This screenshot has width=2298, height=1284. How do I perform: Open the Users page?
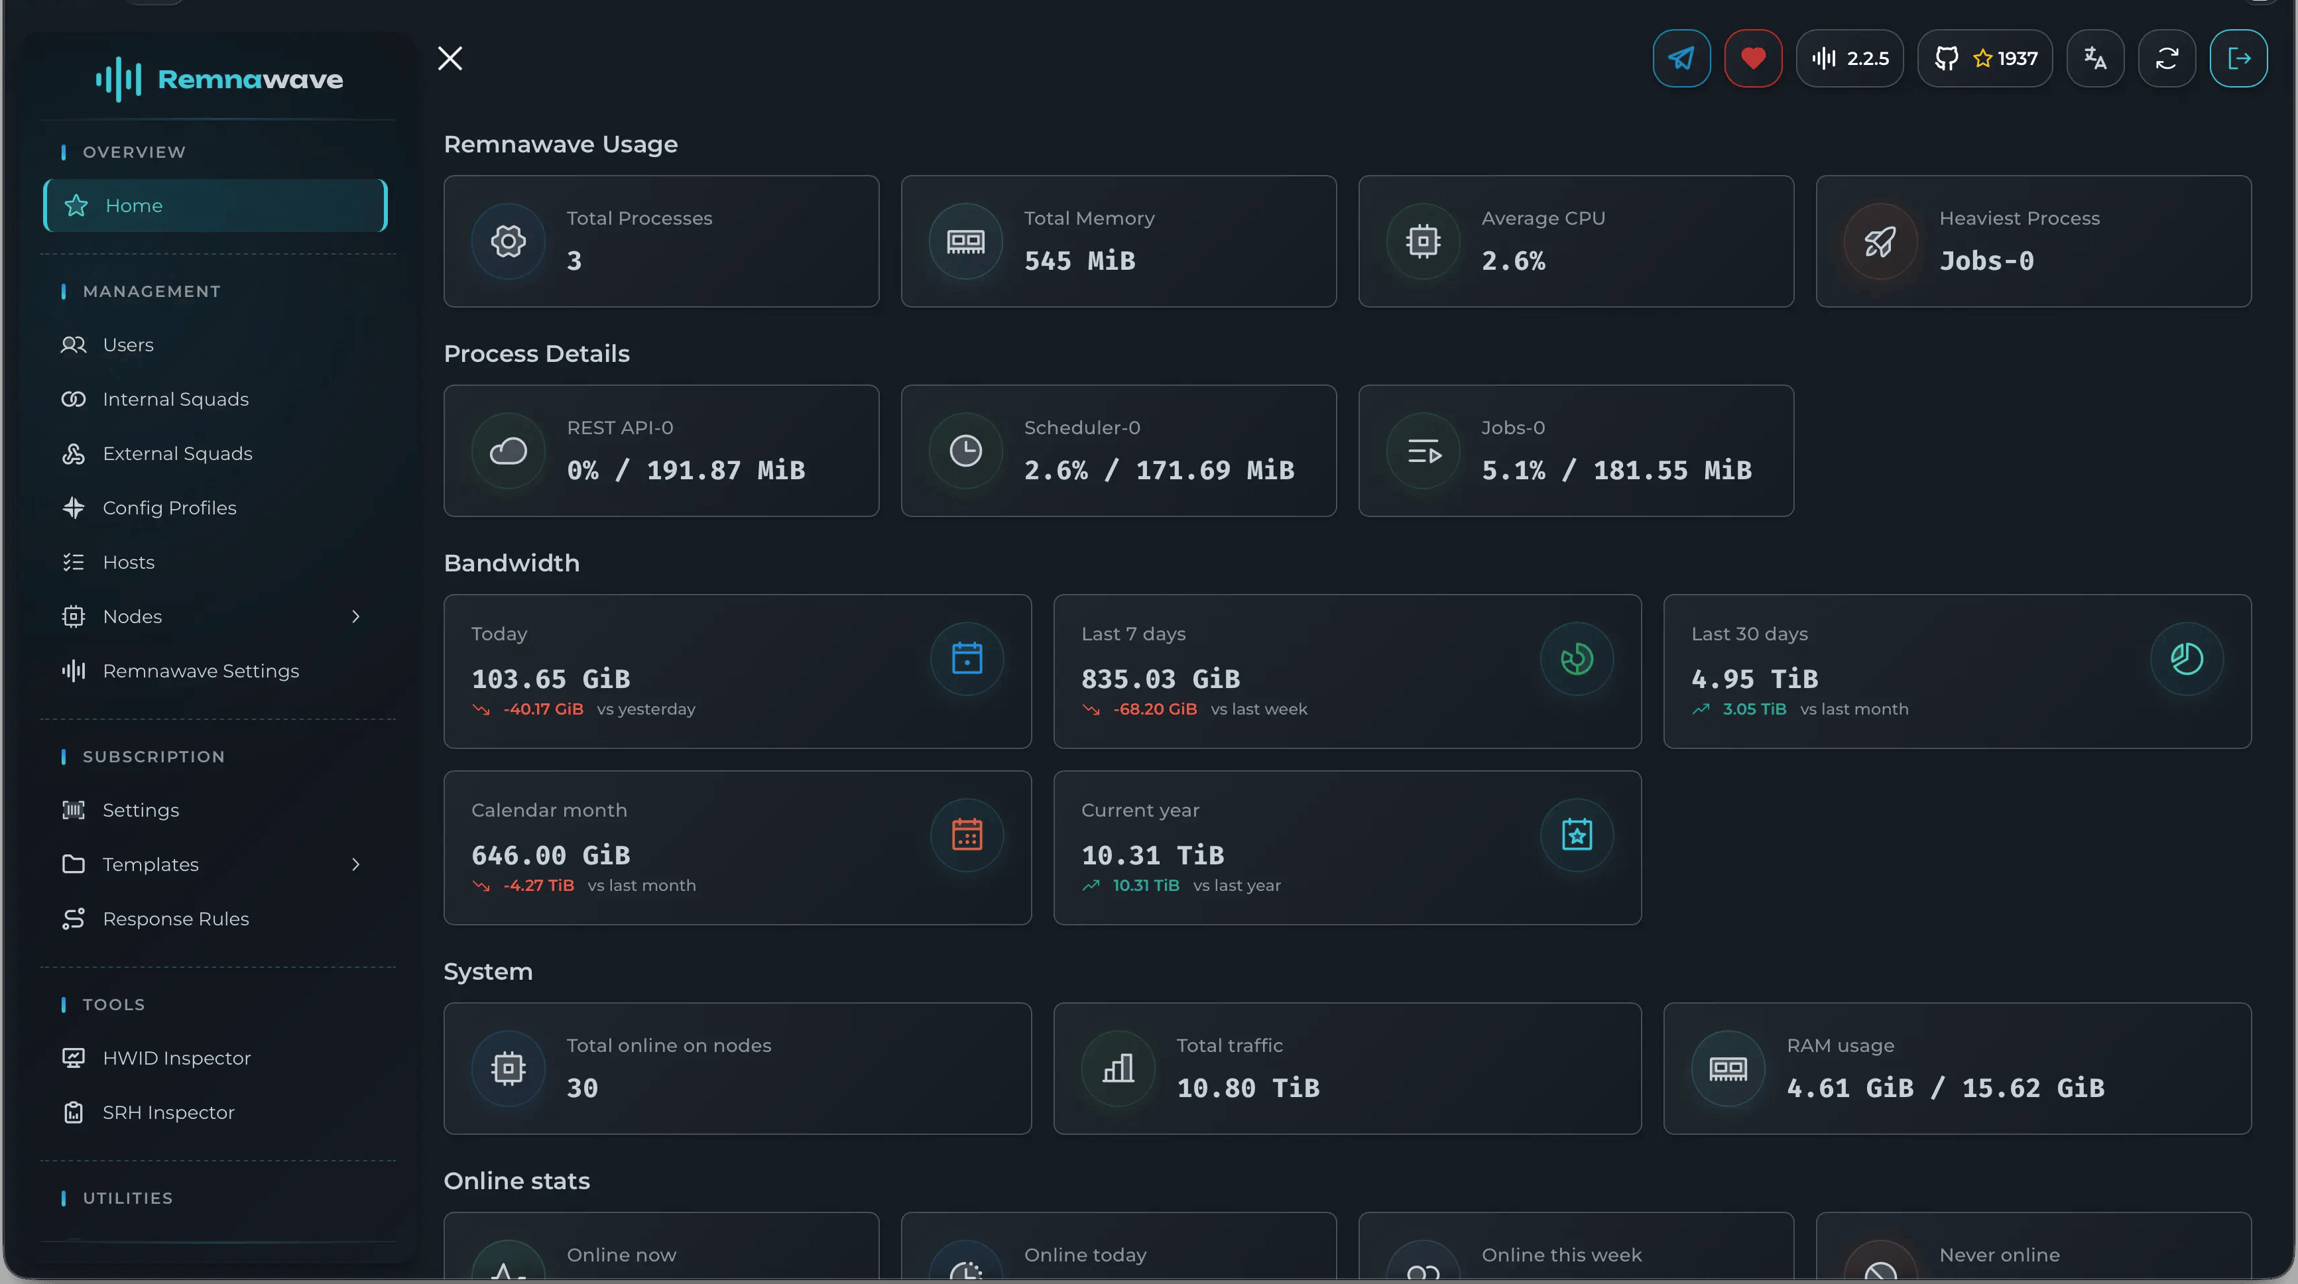tap(216, 345)
